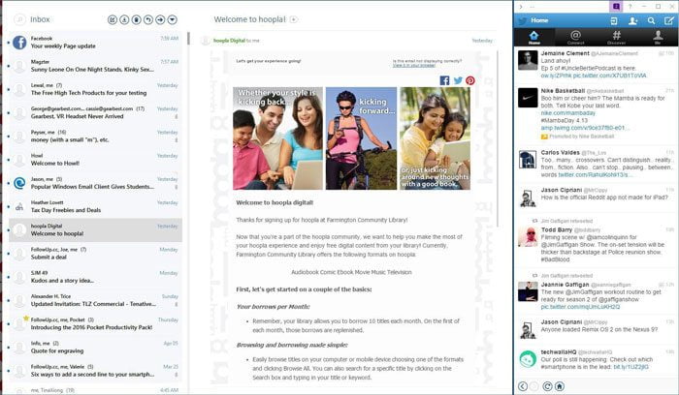Click the back button in Twitter panel footer

point(523,386)
